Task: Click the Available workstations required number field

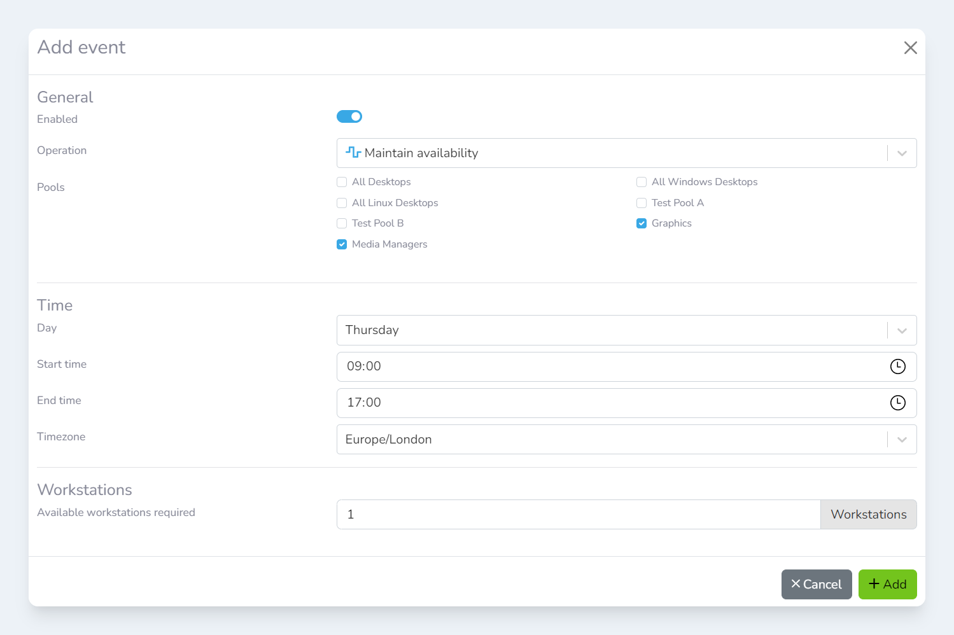Action: (x=578, y=514)
